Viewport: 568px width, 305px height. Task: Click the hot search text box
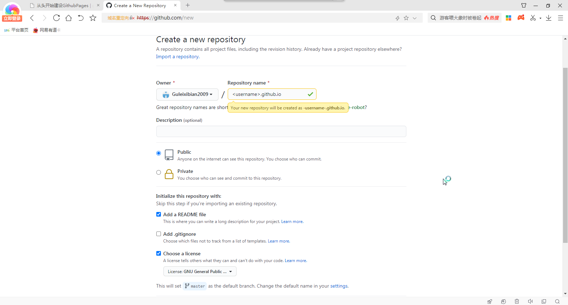pos(460,18)
